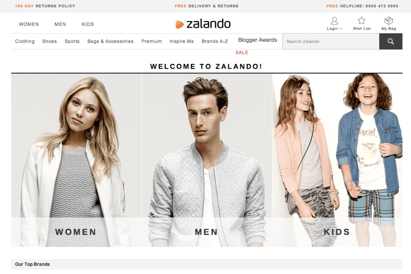This screenshot has height=274, width=411.
Task: Open Bags & Accessories menu
Action: [x=110, y=41]
